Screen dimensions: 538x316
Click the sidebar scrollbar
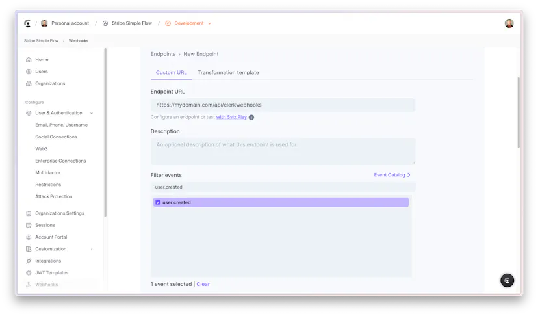point(105,132)
